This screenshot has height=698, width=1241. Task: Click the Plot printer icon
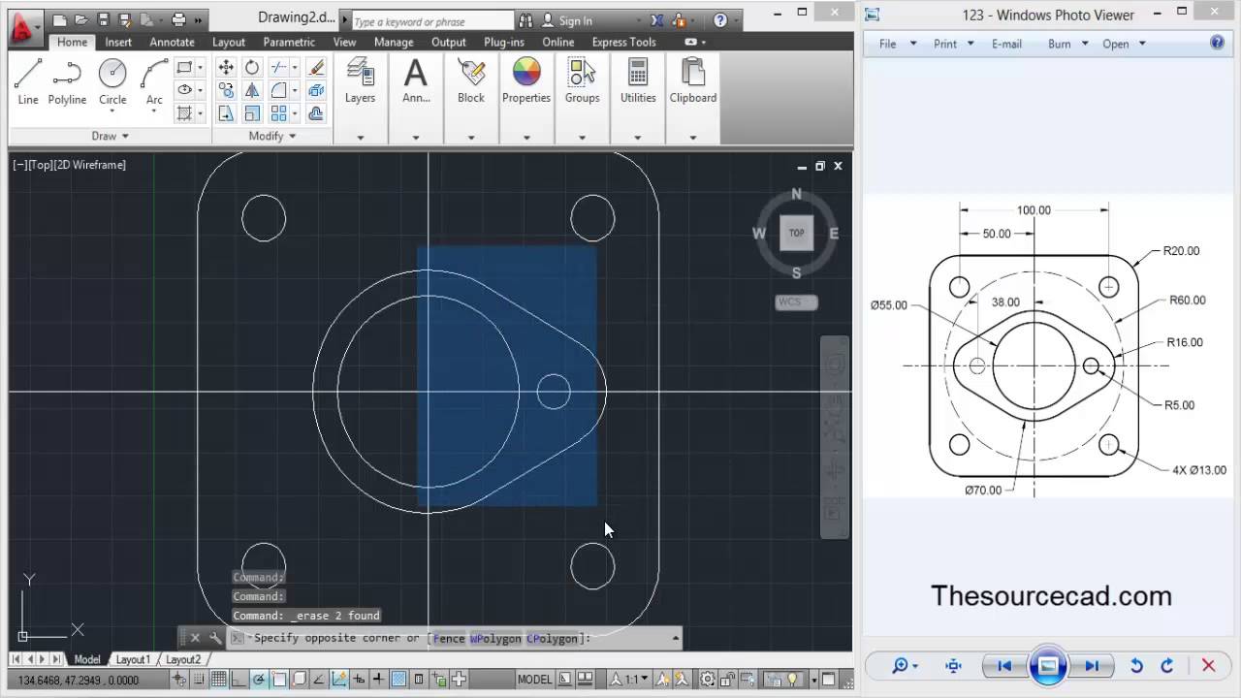coord(178,19)
